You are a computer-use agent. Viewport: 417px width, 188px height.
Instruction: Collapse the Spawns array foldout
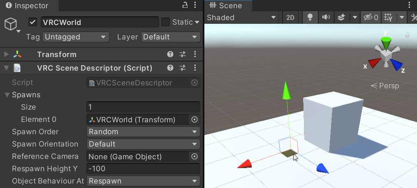tap(7, 95)
